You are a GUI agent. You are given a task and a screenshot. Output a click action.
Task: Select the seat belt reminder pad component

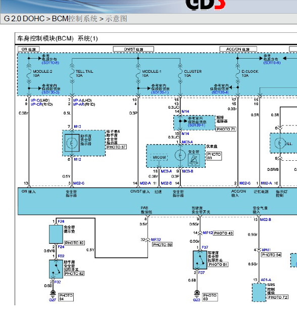(56, 234)
